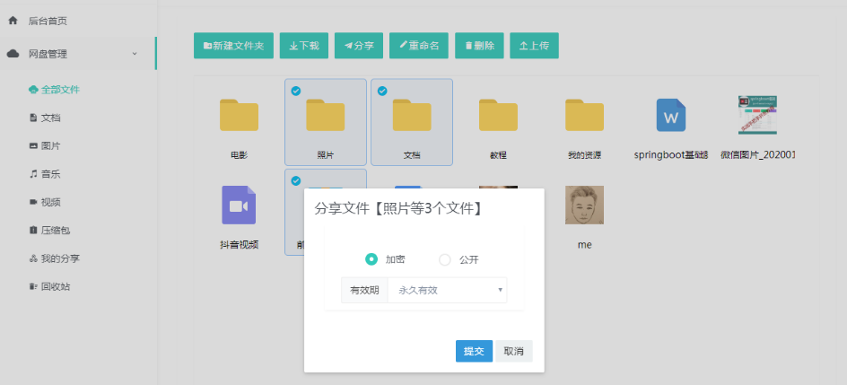Image resolution: width=847 pixels, height=385 pixels.
Task: Uncheck the 照片 folder checkmark
Action: [296, 91]
